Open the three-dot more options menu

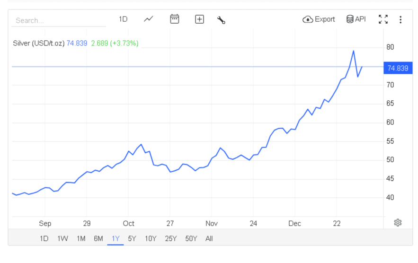click(x=400, y=19)
